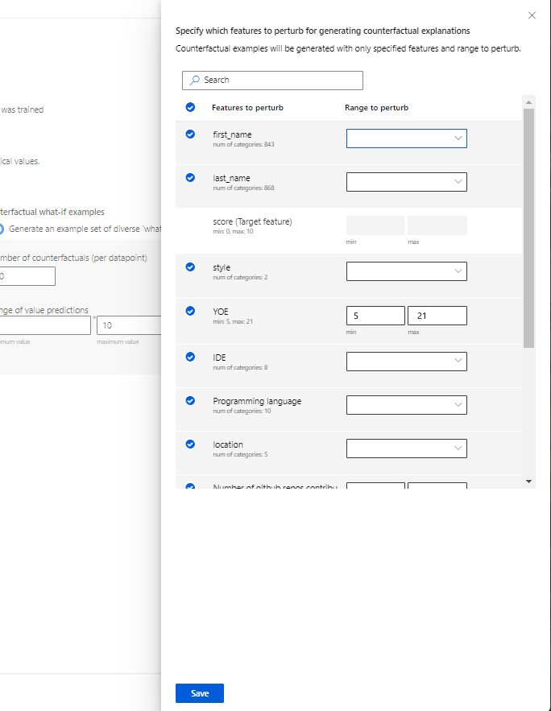Focus the Search features field
The width and height of the screenshot is (551, 711).
coord(272,81)
